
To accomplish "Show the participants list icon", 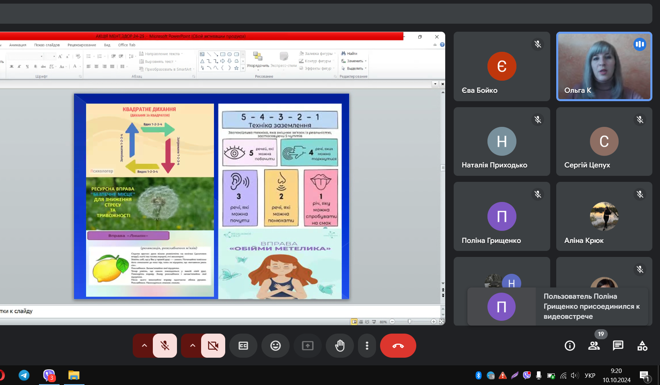I will coord(594,346).
